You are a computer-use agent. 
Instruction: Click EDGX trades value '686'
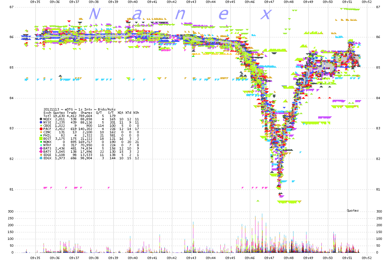[x=73, y=159]
